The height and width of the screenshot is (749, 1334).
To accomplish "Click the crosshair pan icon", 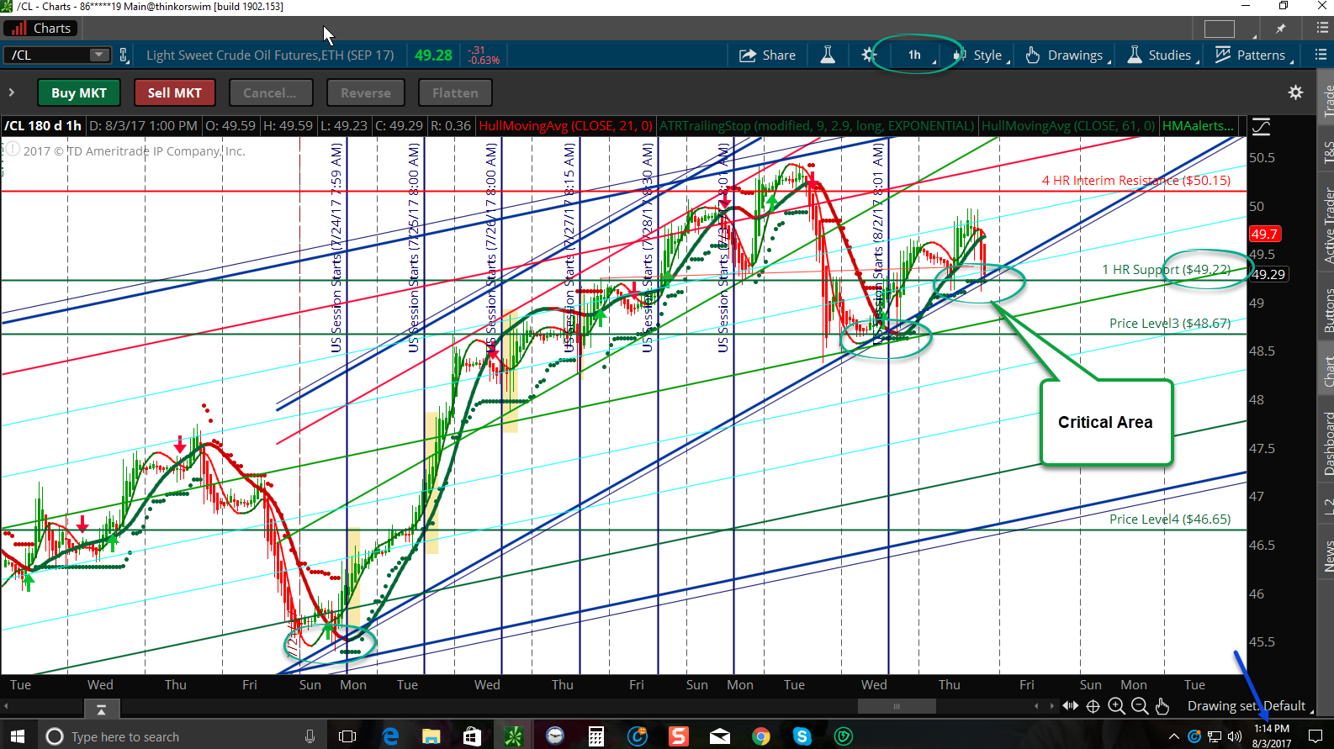I will point(1093,706).
